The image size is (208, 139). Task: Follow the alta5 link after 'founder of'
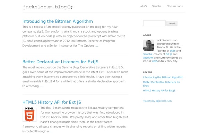[x=173, y=51]
